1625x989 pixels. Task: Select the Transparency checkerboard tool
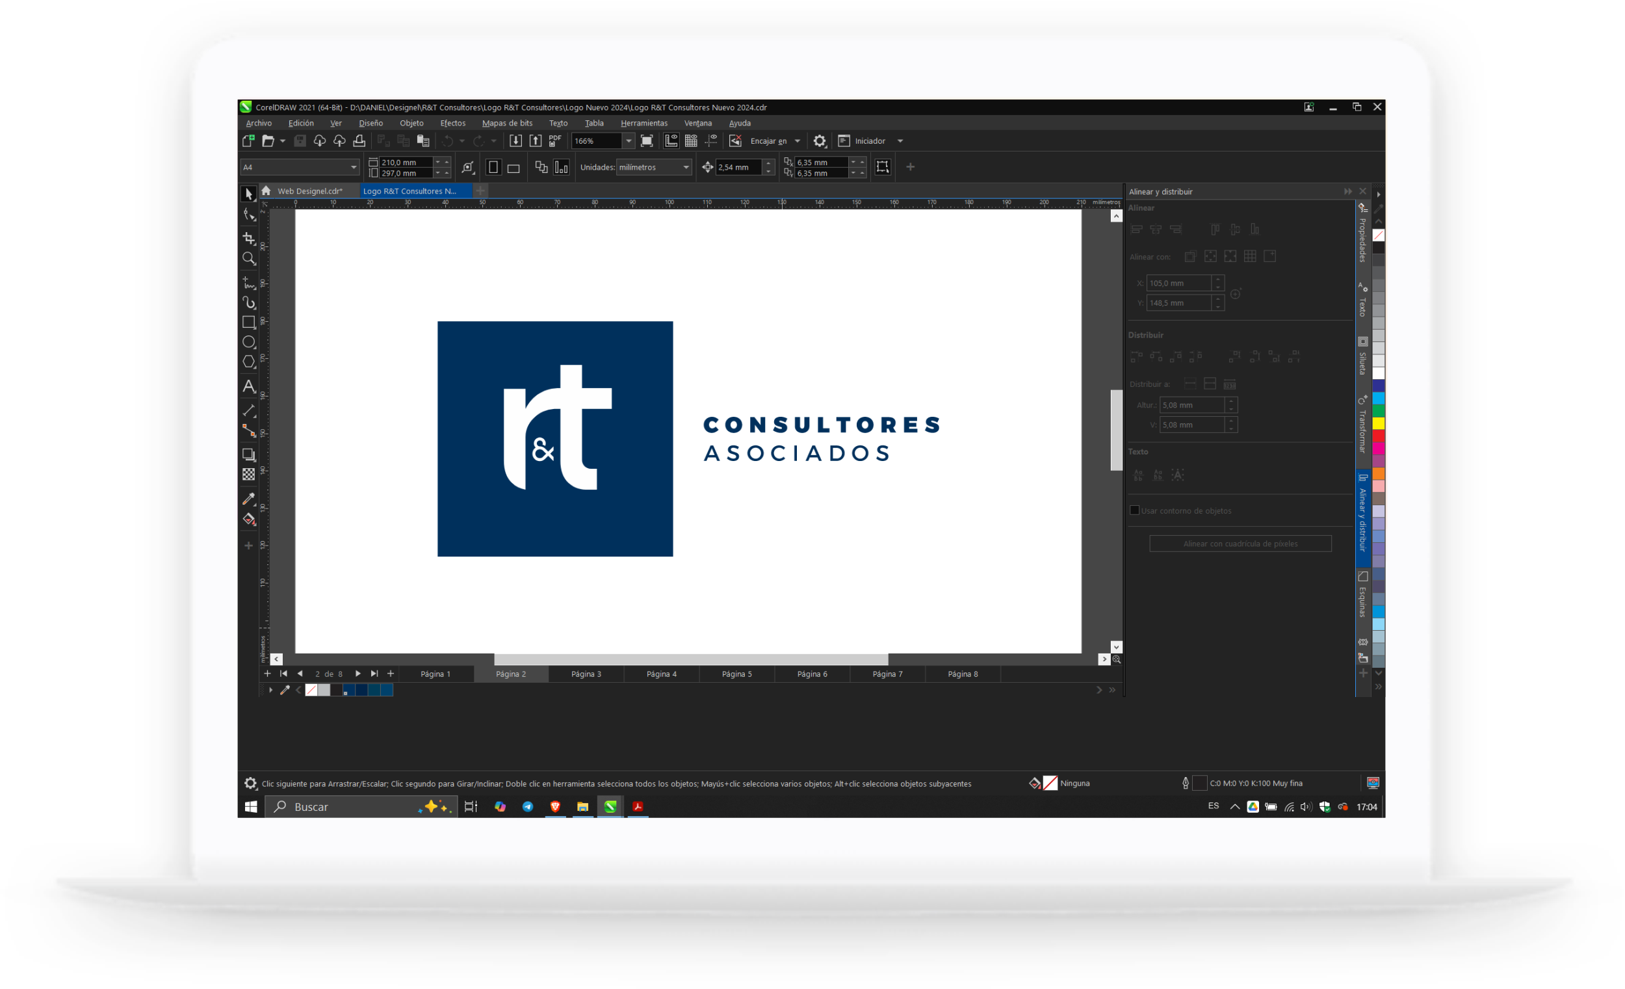(x=249, y=474)
